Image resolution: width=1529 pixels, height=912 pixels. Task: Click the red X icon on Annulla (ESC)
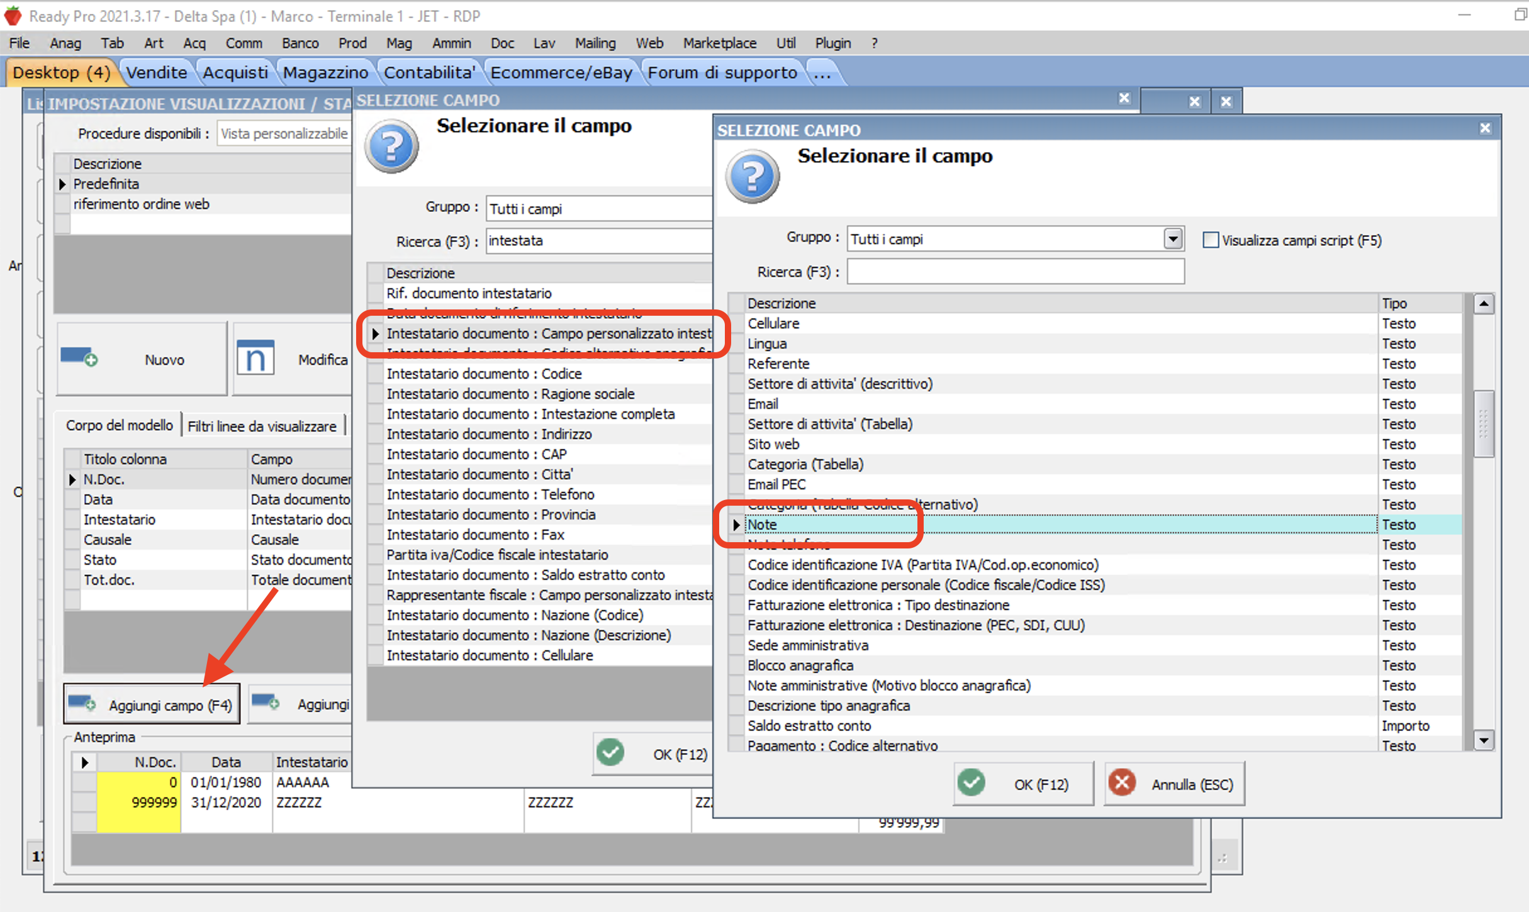click(1122, 783)
